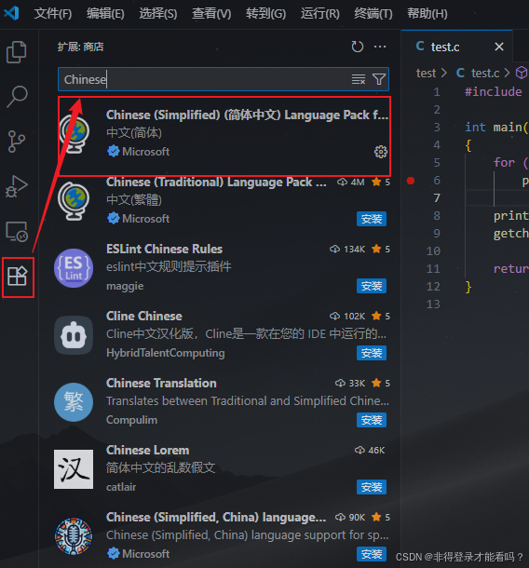This screenshot has height=568, width=529.
Task: Open Chinese Lorem extension title
Action: 147,450
